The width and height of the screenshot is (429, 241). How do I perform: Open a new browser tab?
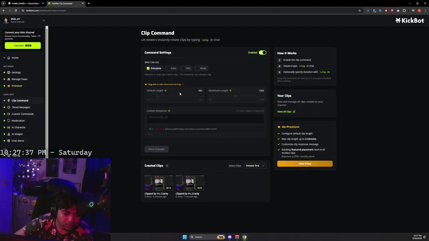tap(89, 3)
